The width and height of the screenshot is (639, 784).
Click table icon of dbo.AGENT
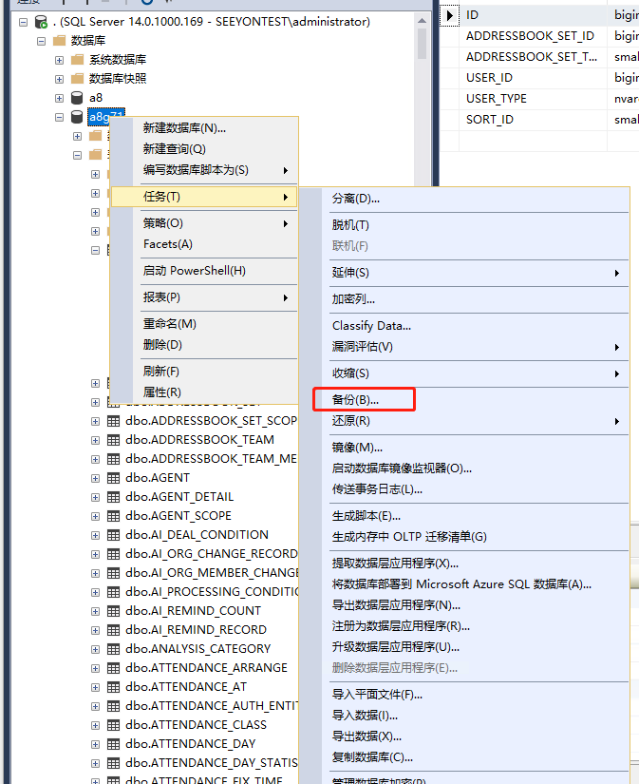click(113, 478)
